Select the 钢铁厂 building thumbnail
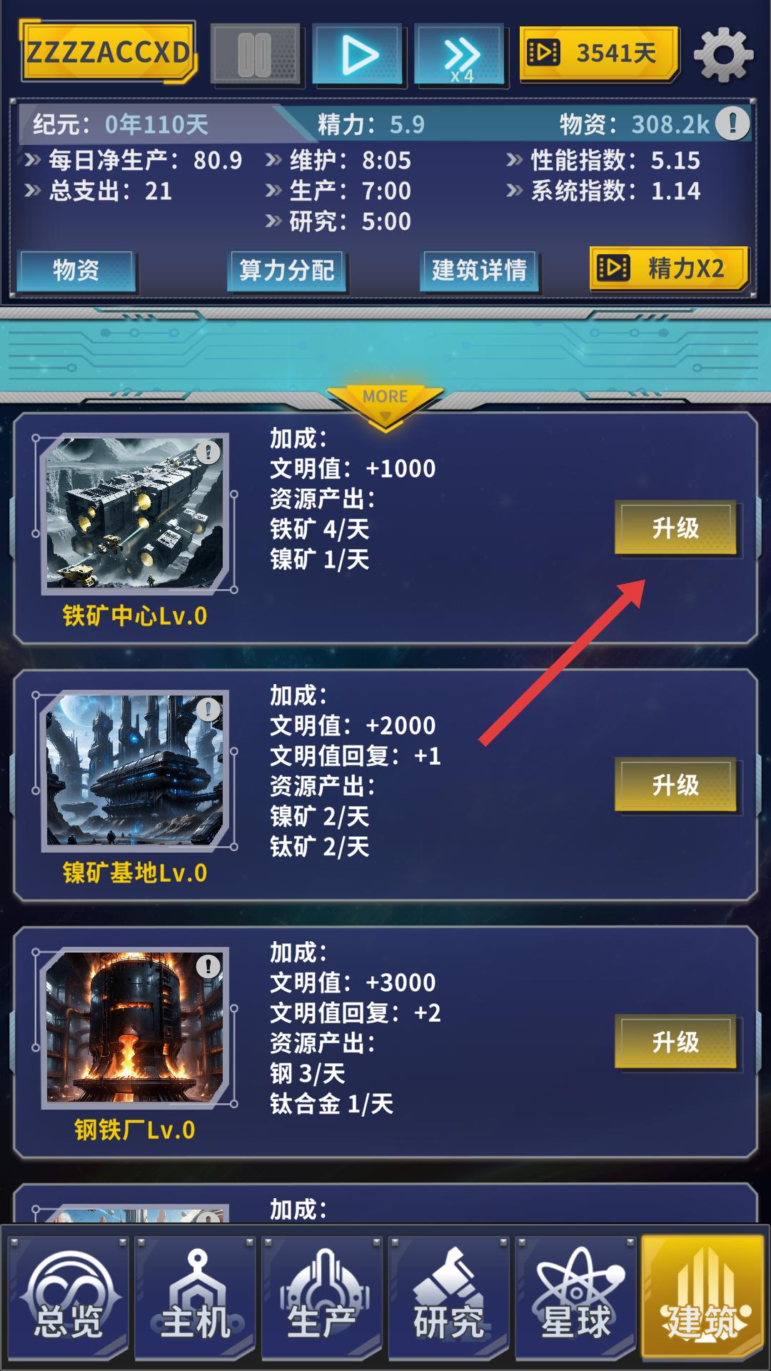The image size is (771, 1371). click(x=135, y=1028)
